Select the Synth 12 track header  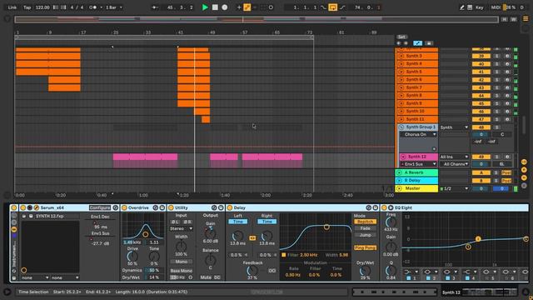pyautogui.click(x=419, y=157)
